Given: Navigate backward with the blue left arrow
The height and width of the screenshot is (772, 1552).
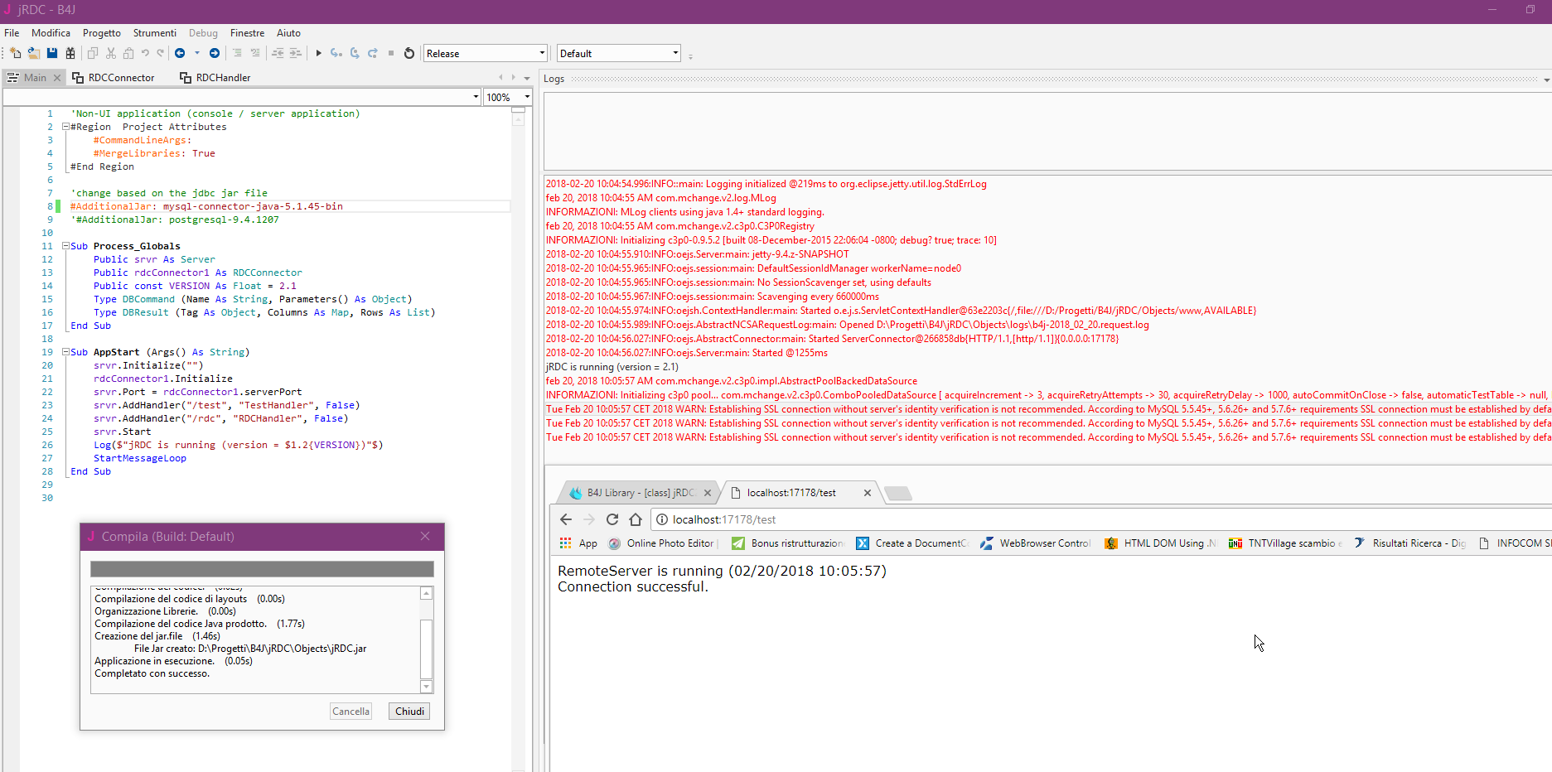Looking at the screenshot, I should (x=180, y=53).
